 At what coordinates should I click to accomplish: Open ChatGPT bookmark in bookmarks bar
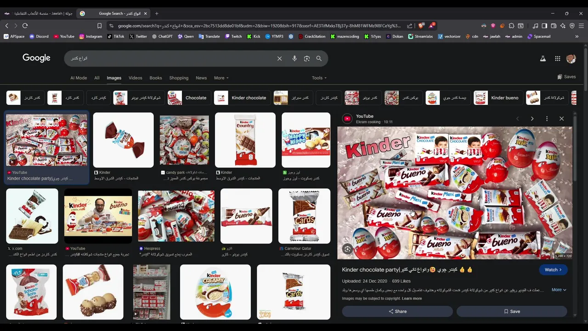click(162, 36)
